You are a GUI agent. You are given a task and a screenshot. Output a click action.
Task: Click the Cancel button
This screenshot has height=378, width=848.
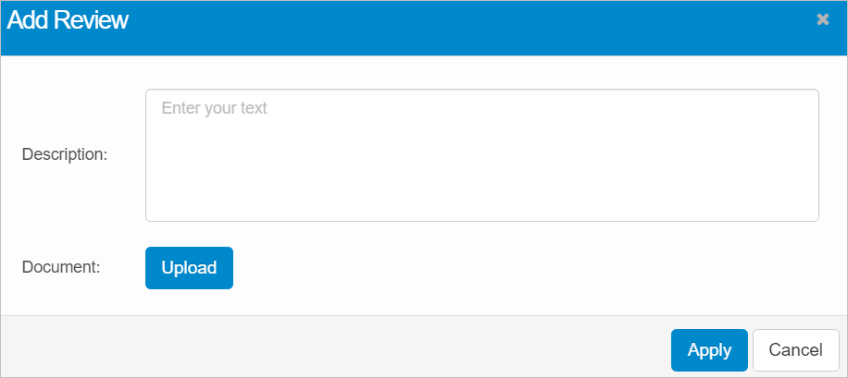tap(795, 350)
